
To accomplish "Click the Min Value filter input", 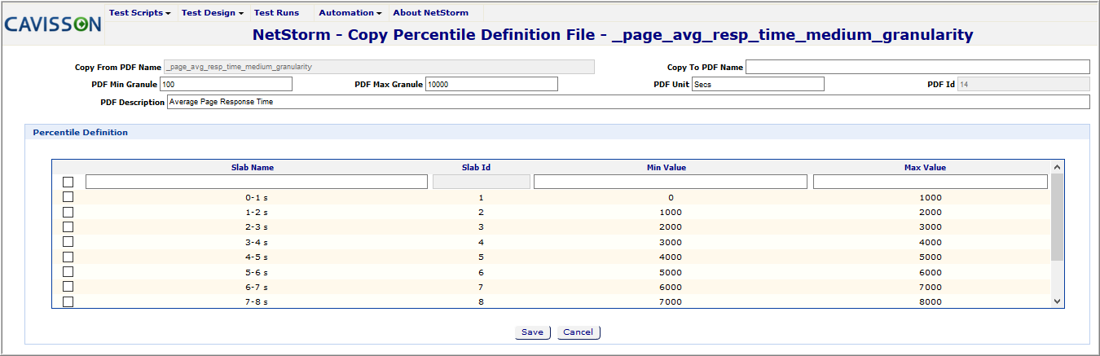I will pos(671,182).
